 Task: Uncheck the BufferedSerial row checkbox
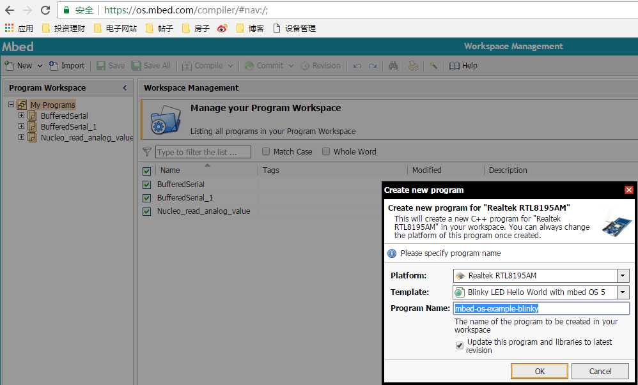point(147,185)
